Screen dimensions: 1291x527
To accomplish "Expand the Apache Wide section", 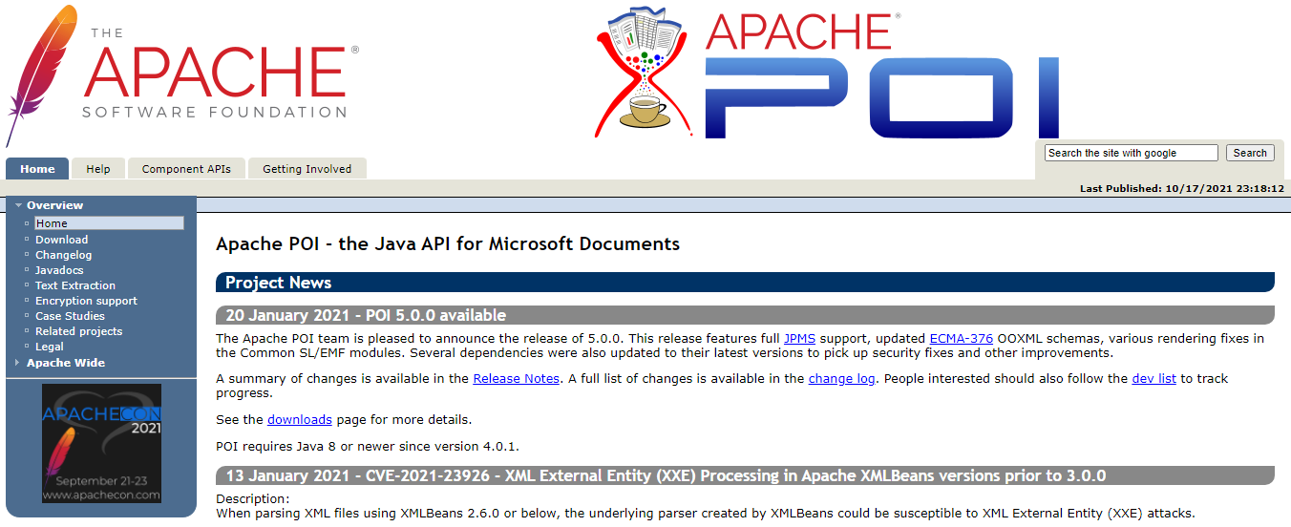I will coord(65,363).
